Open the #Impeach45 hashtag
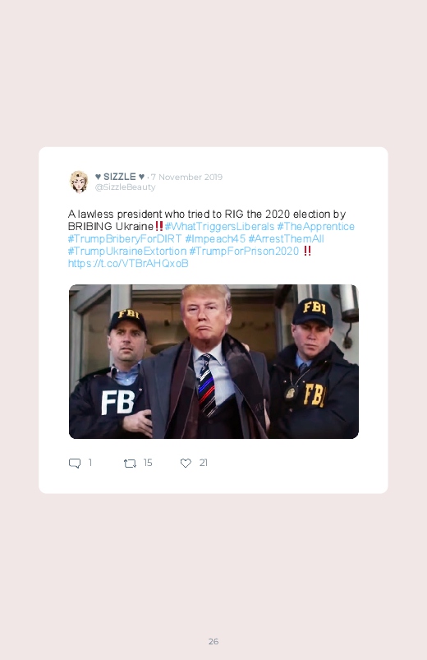This screenshot has height=660, width=427. click(215, 238)
